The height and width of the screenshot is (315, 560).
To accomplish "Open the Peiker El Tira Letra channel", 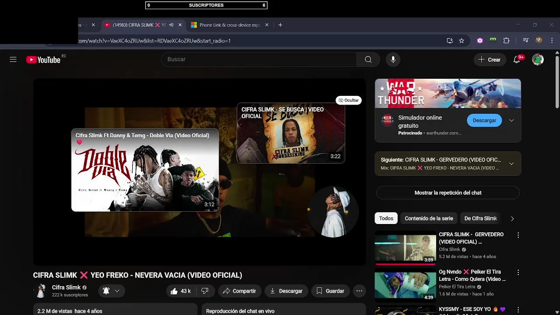I will click(457, 287).
